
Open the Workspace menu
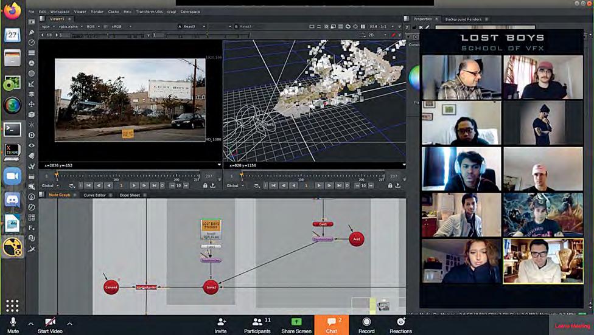pyautogui.click(x=60, y=12)
